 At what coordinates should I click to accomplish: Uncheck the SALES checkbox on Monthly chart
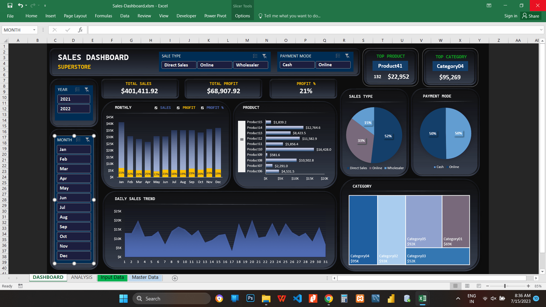pyautogui.click(x=156, y=108)
